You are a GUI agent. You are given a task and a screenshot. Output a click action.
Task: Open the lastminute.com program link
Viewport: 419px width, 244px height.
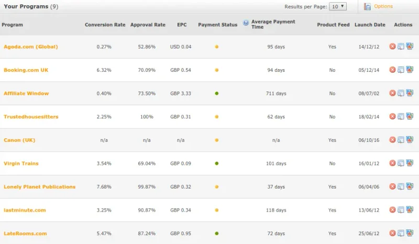pos(25,210)
